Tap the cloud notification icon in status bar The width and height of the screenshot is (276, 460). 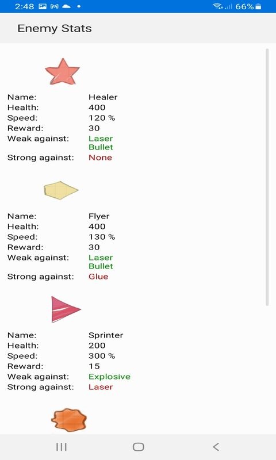(x=66, y=6)
